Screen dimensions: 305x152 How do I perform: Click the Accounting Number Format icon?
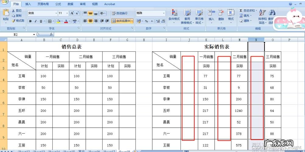pyautogui.click(x=139, y=21)
